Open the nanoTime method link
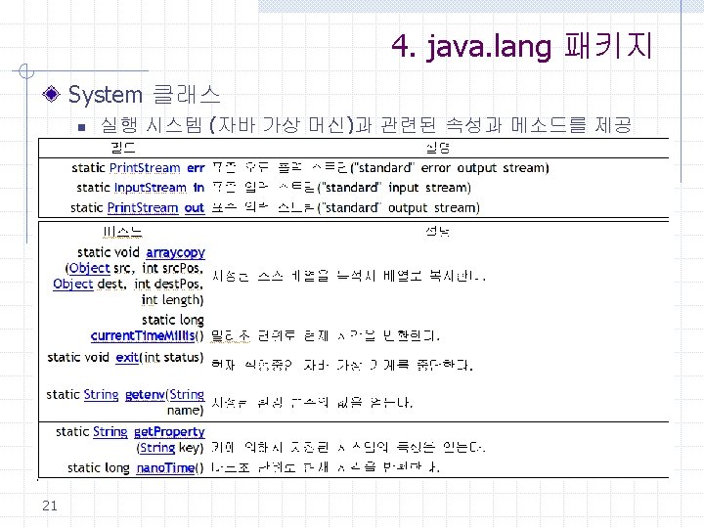Image resolution: width=704 pixels, height=528 pixels. [x=165, y=468]
